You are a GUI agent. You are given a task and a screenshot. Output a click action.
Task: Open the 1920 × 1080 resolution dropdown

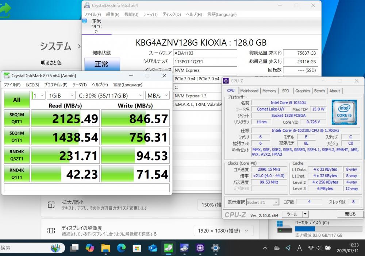click(223, 231)
